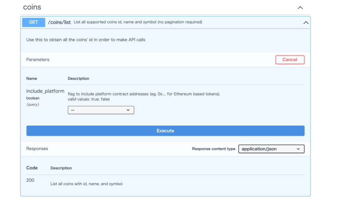Click the arrow inside the include_platform selector

pos(128,110)
